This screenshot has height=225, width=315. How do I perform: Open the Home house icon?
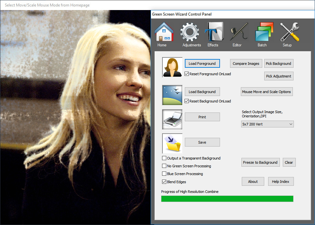pos(164,32)
